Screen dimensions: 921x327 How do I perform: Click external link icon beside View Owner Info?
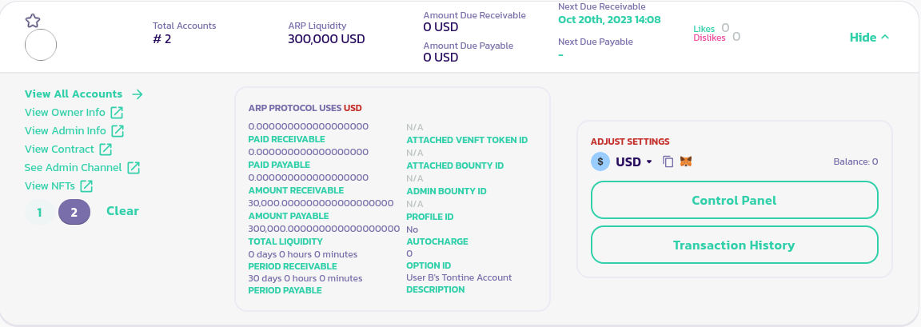pos(117,113)
